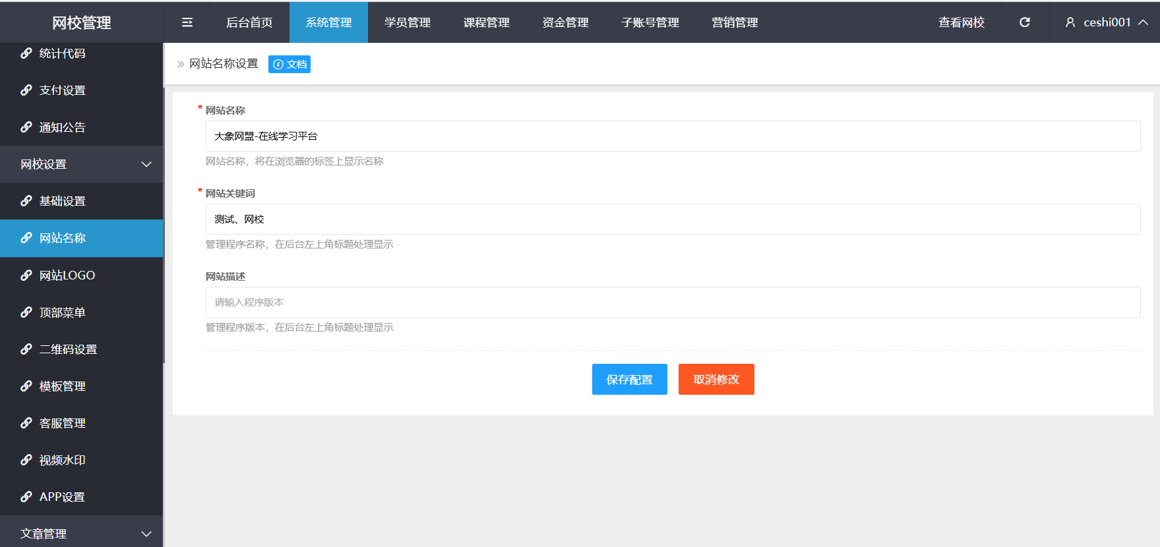Go to the 课程管理 tab

pyautogui.click(x=487, y=22)
